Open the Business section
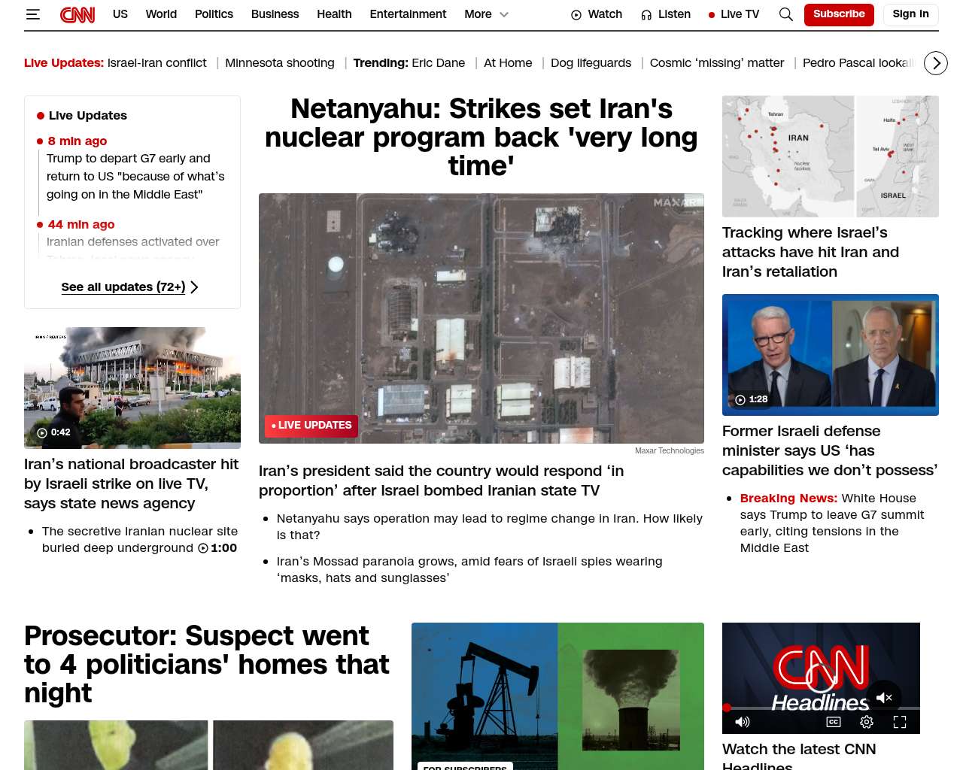 pyautogui.click(x=275, y=14)
